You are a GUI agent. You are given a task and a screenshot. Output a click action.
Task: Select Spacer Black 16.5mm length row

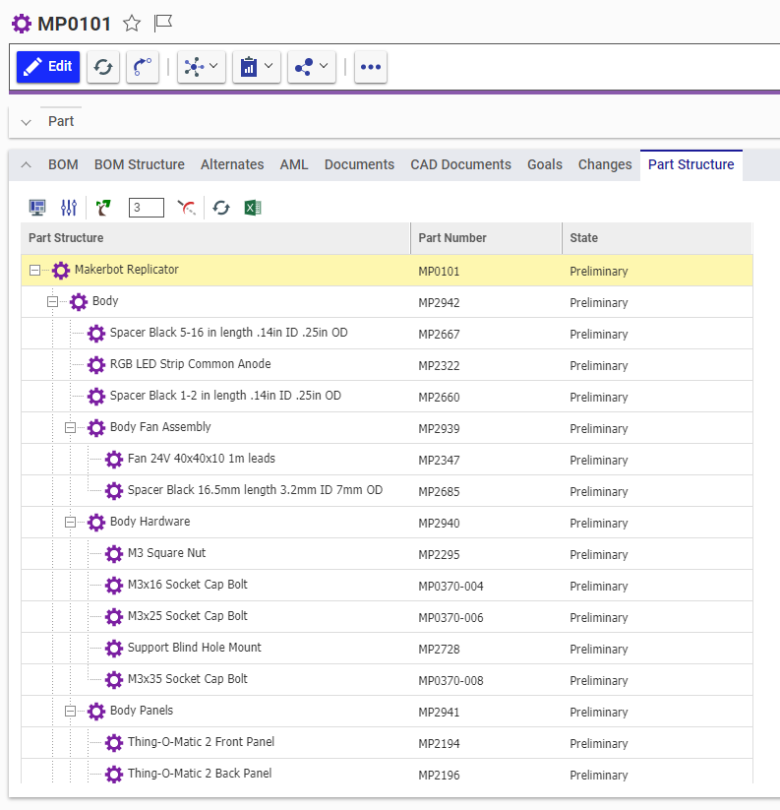(x=387, y=491)
